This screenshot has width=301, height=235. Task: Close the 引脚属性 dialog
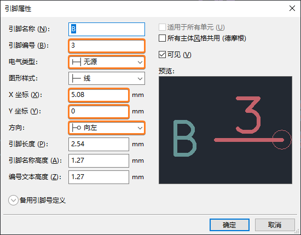pos(292,8)
